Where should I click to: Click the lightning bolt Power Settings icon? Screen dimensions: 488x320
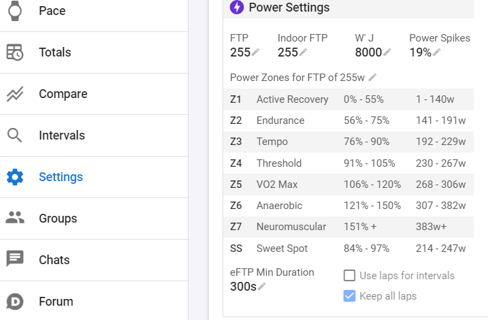(x=237, y=7)
